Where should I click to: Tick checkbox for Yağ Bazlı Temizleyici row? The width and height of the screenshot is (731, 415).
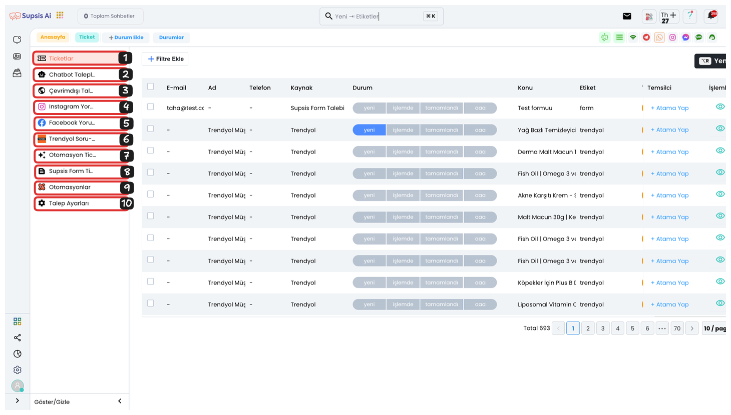point(151,128)
